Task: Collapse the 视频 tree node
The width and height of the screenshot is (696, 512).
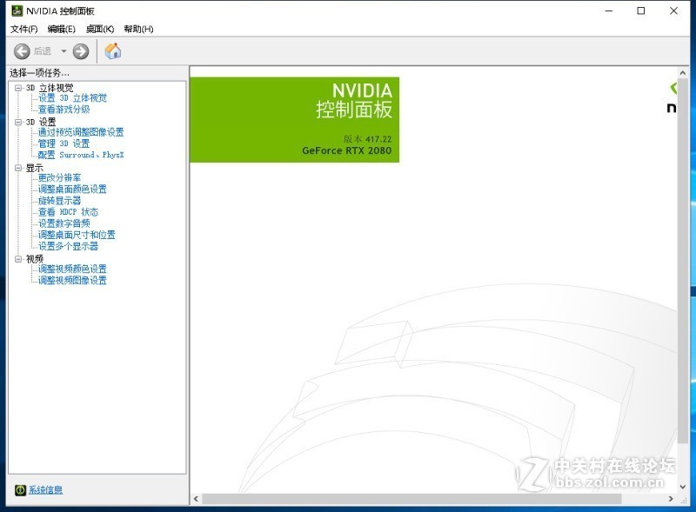Action: click(x=18, y=259)
